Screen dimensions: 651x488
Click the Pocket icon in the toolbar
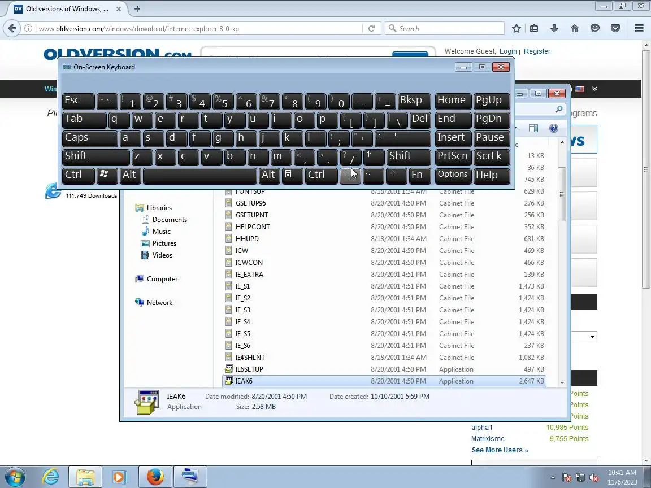point(615,28)
